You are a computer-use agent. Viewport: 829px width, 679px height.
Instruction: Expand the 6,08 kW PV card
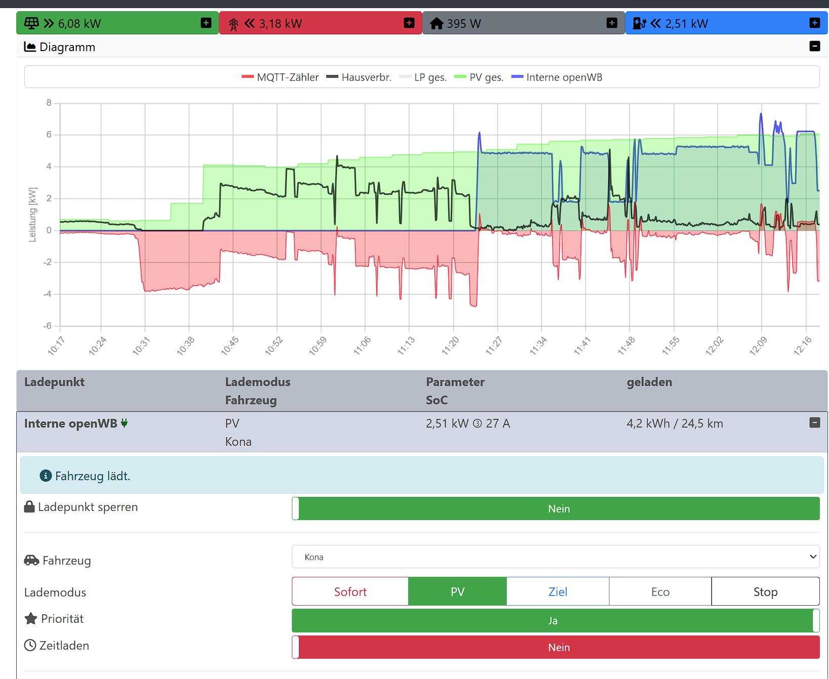[x=206, y=23]
